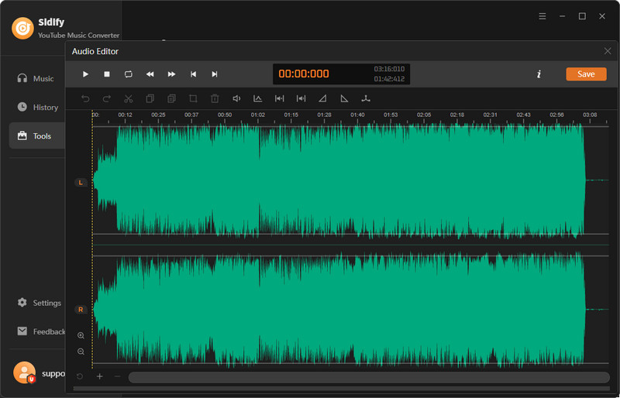
Task: Minimize the Sidify window
Action: 563,16
